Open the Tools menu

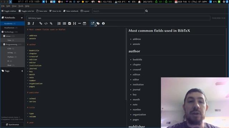point(21,6)
